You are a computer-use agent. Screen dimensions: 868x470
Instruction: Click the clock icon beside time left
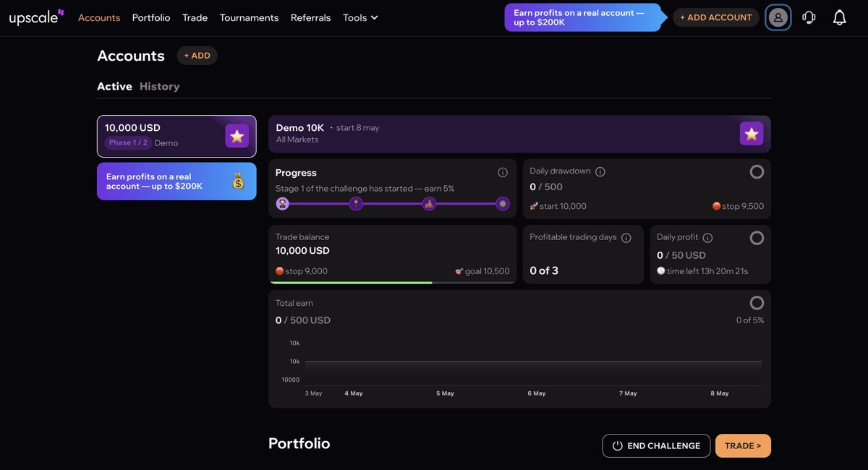click(x=661, y=271)
